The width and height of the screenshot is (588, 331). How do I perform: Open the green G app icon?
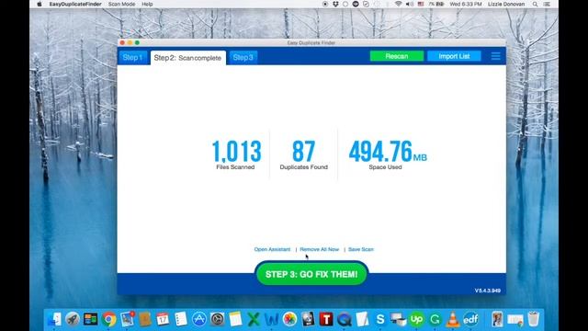click(435, 319)
